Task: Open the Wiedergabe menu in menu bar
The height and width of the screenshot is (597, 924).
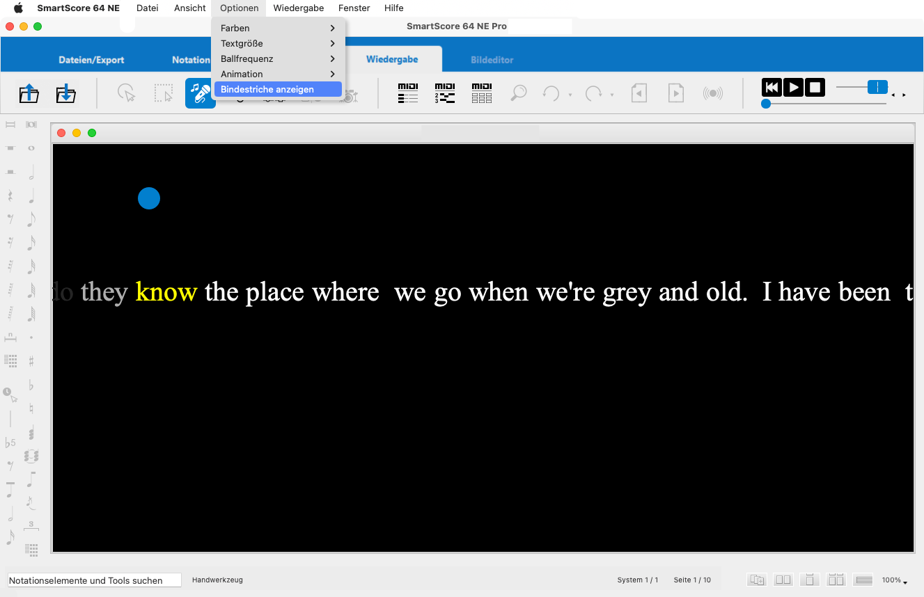Action: (298, 8)
